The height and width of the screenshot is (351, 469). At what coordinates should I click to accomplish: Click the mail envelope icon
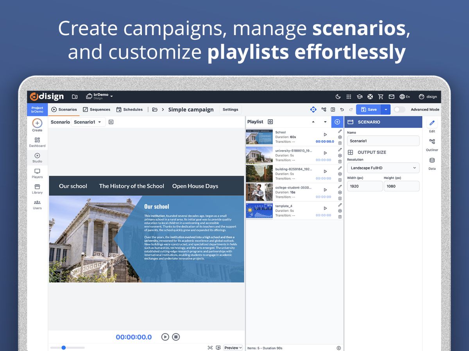tap(391, 97)
